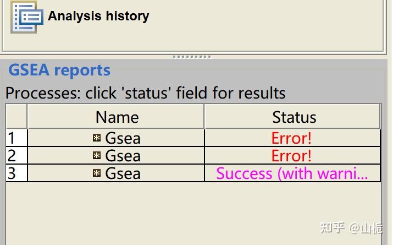
Task: Open the Error! status in row 2
Action: pyautogui.click(x=291, y=155)
